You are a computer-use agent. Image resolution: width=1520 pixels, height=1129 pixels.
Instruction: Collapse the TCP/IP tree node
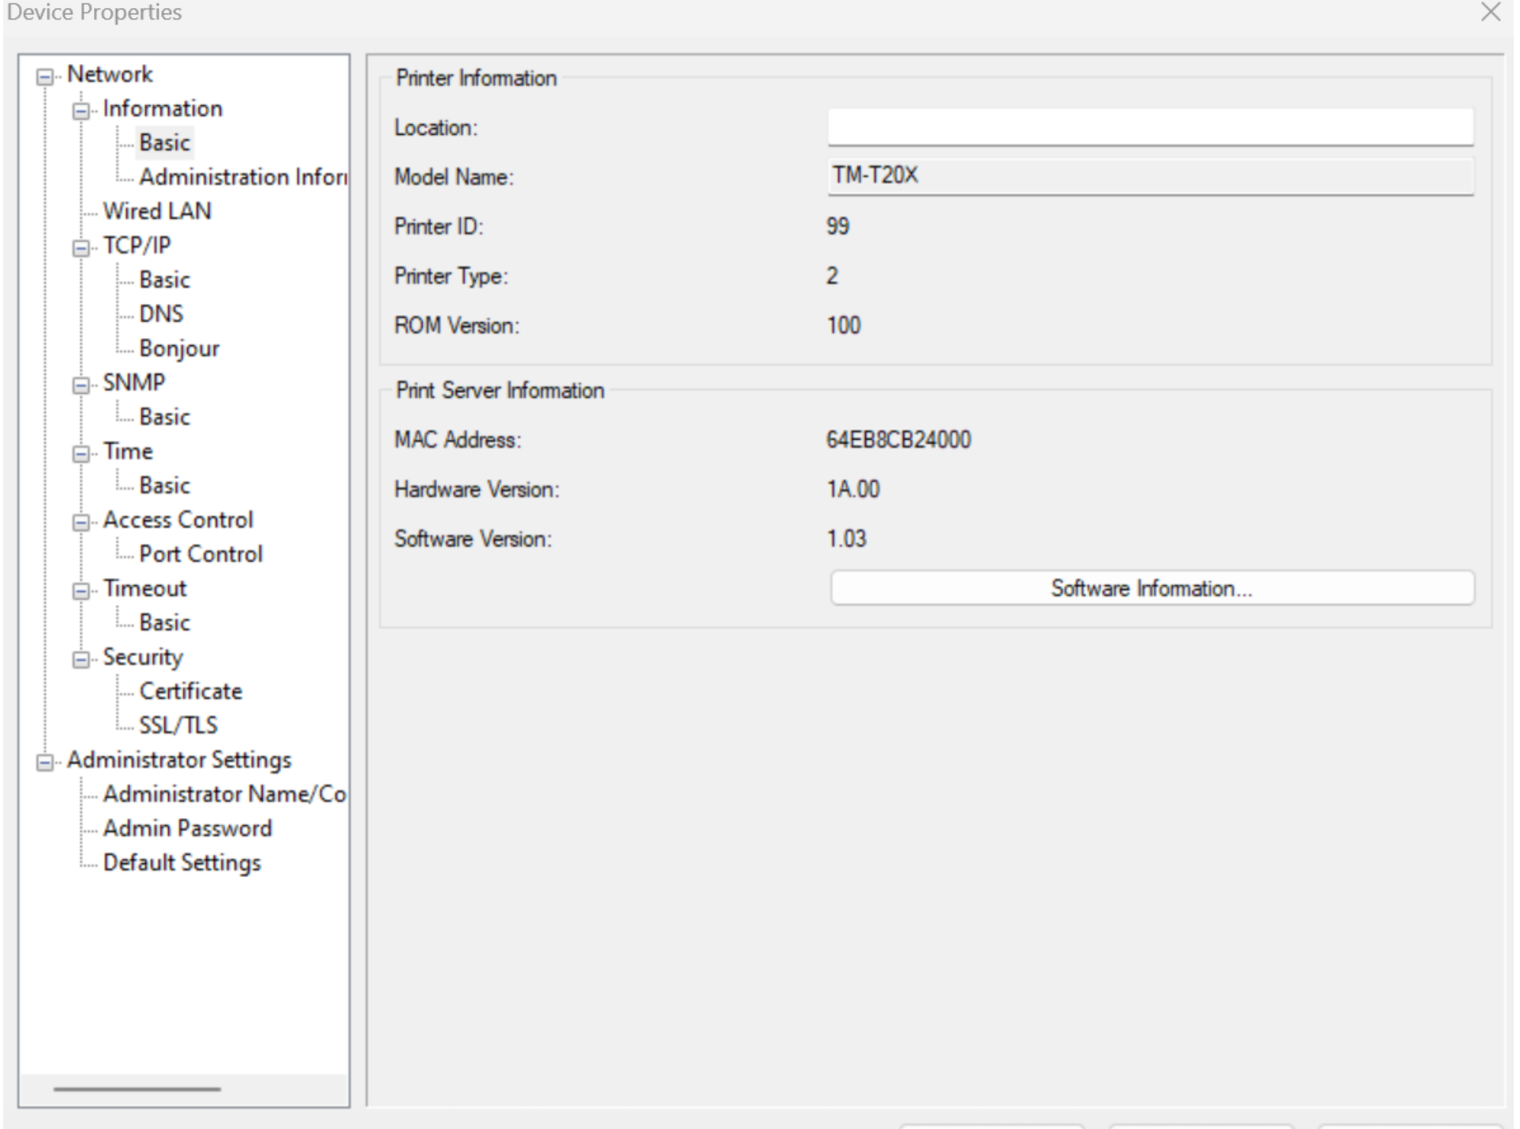point(80,248)
